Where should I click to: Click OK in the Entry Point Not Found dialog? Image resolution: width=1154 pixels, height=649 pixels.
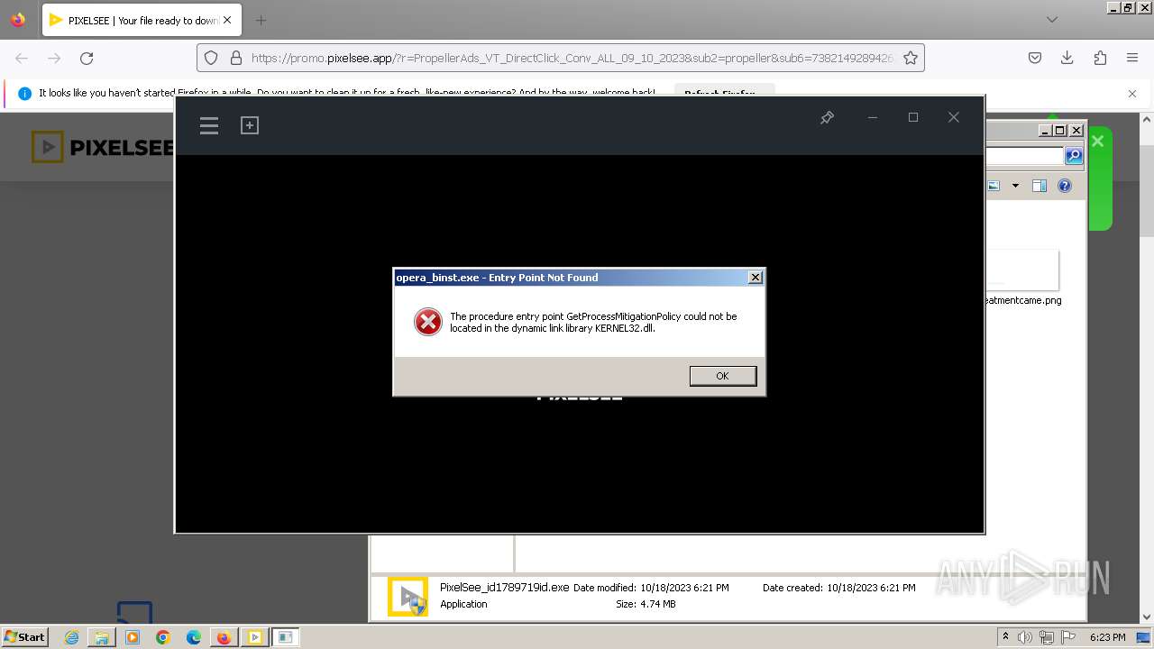pyautogui.click(x=722, y=376)
